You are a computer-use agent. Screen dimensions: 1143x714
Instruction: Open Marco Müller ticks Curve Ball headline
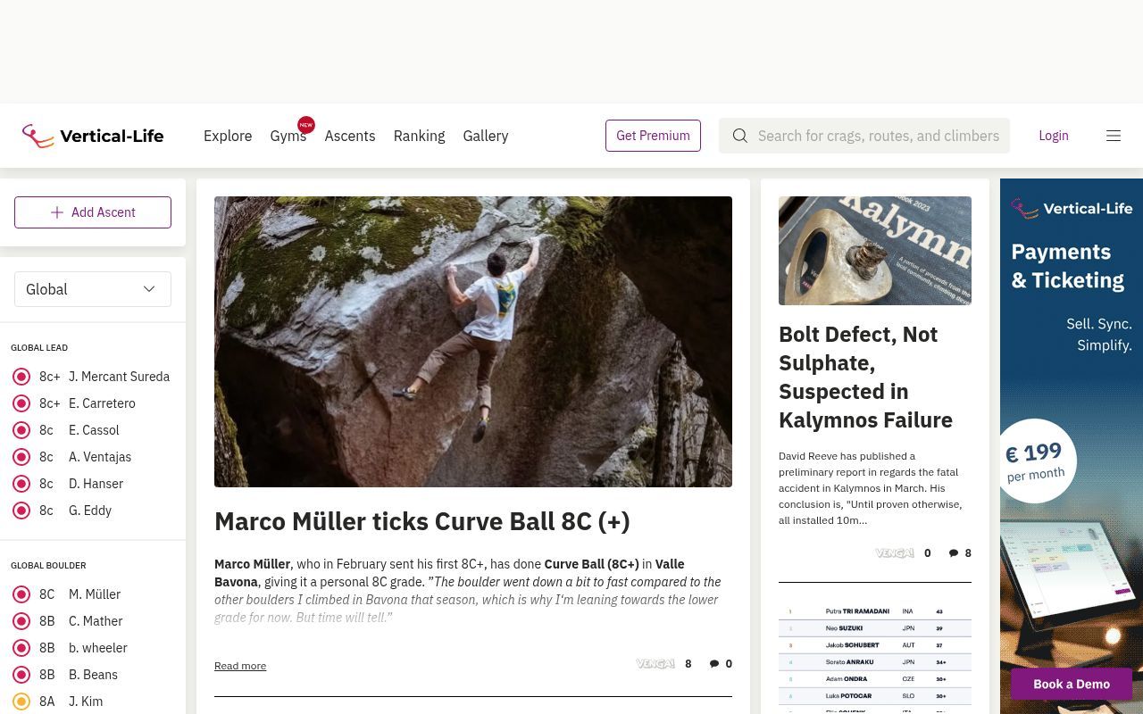[422, 521]
